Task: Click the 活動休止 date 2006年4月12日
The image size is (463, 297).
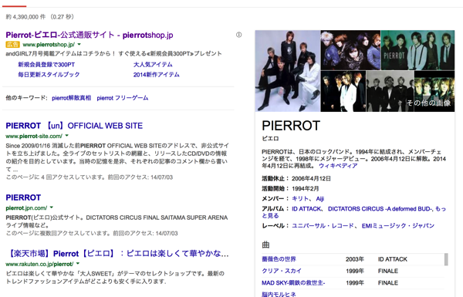Action: tap(311, 179)
